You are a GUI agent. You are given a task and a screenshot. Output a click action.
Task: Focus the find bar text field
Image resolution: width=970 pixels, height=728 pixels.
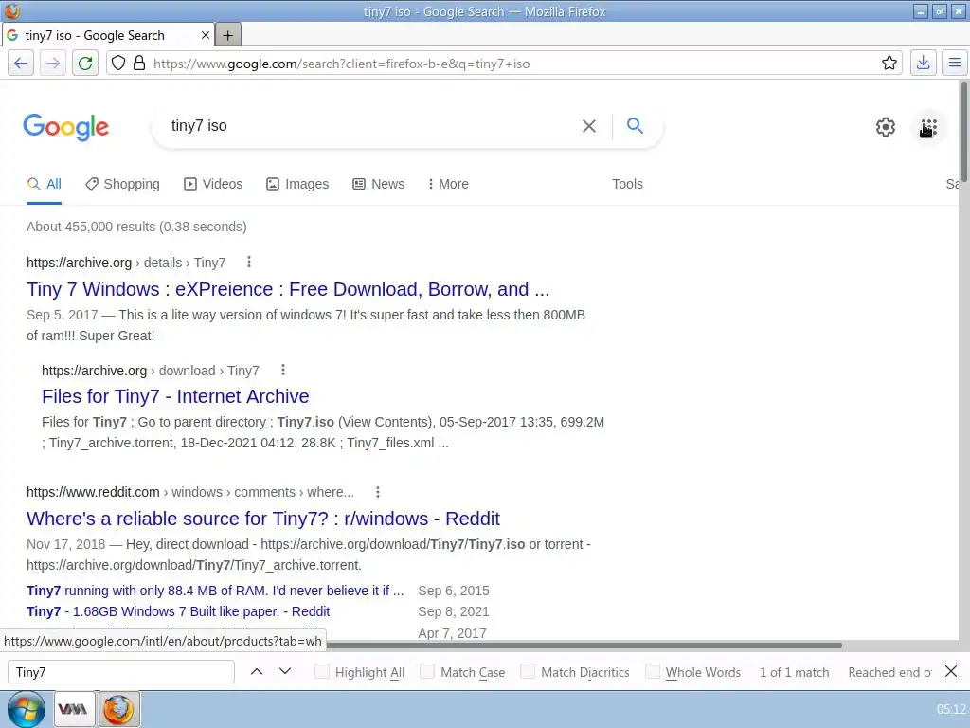point(121,672)
